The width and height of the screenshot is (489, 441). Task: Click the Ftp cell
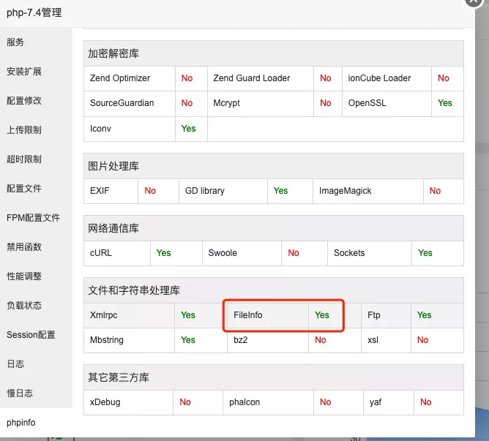click(386, 315)
